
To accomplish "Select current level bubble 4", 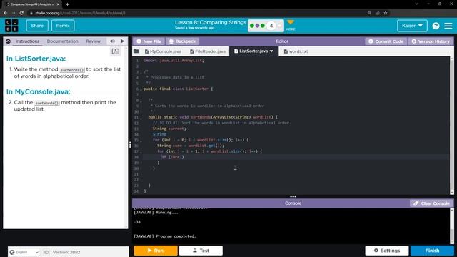I will [x=271, y=26].
